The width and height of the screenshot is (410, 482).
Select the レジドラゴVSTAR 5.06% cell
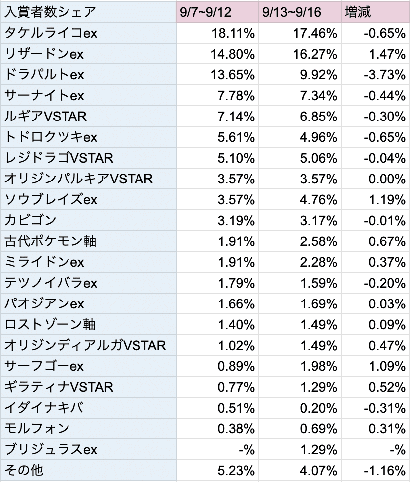[300, 158]
